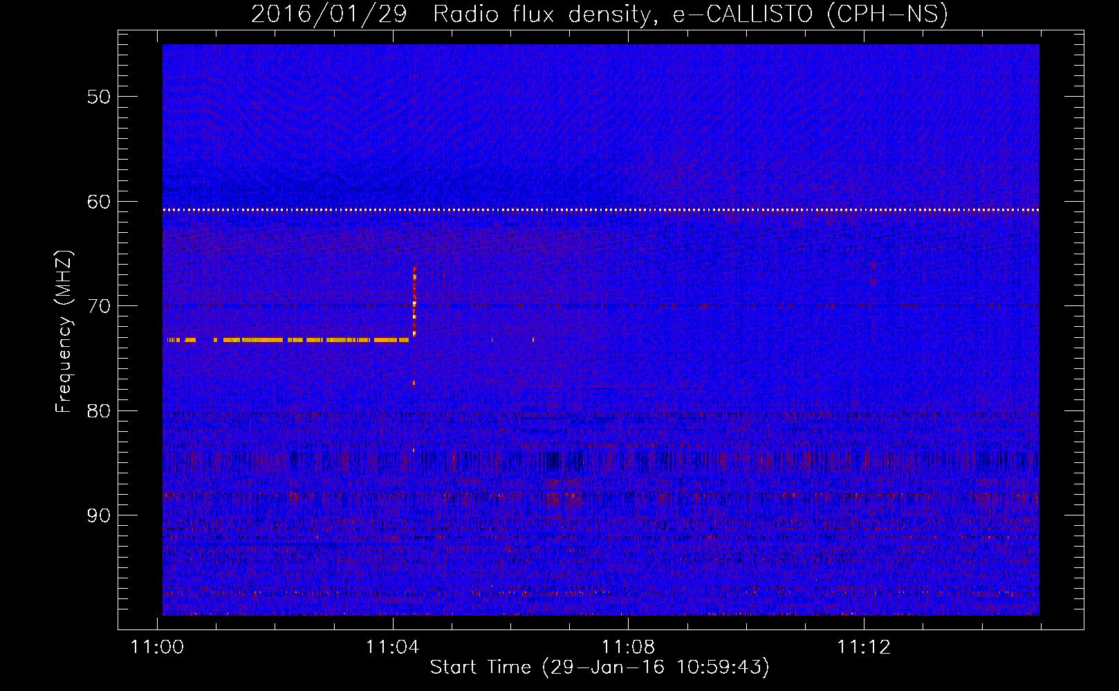The image size is (1119, 691).
Task: Click the 'Frequency (MHZ)' axis label
Action: pos(64,332)
